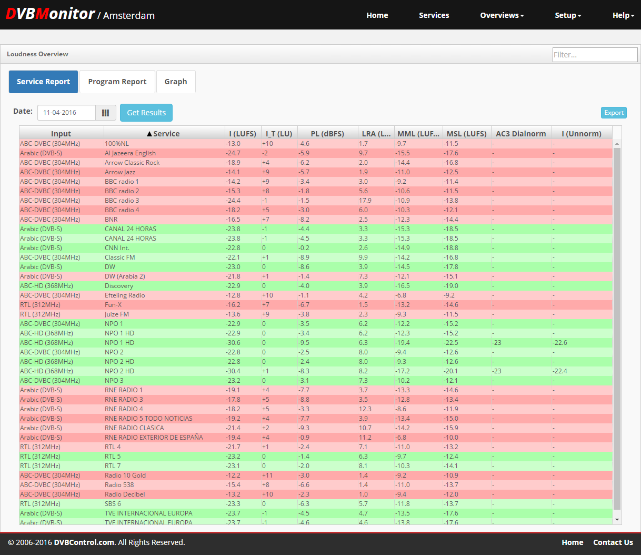Switch to the Program Report tab
The image size is (641, 555).
117,82
